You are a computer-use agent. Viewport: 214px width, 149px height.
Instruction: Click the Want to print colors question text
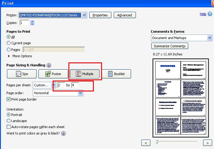point(33,133)
